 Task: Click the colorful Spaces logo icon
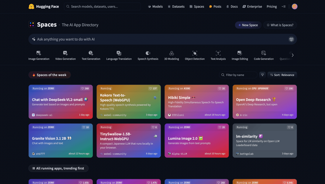(x=32, y=24)
